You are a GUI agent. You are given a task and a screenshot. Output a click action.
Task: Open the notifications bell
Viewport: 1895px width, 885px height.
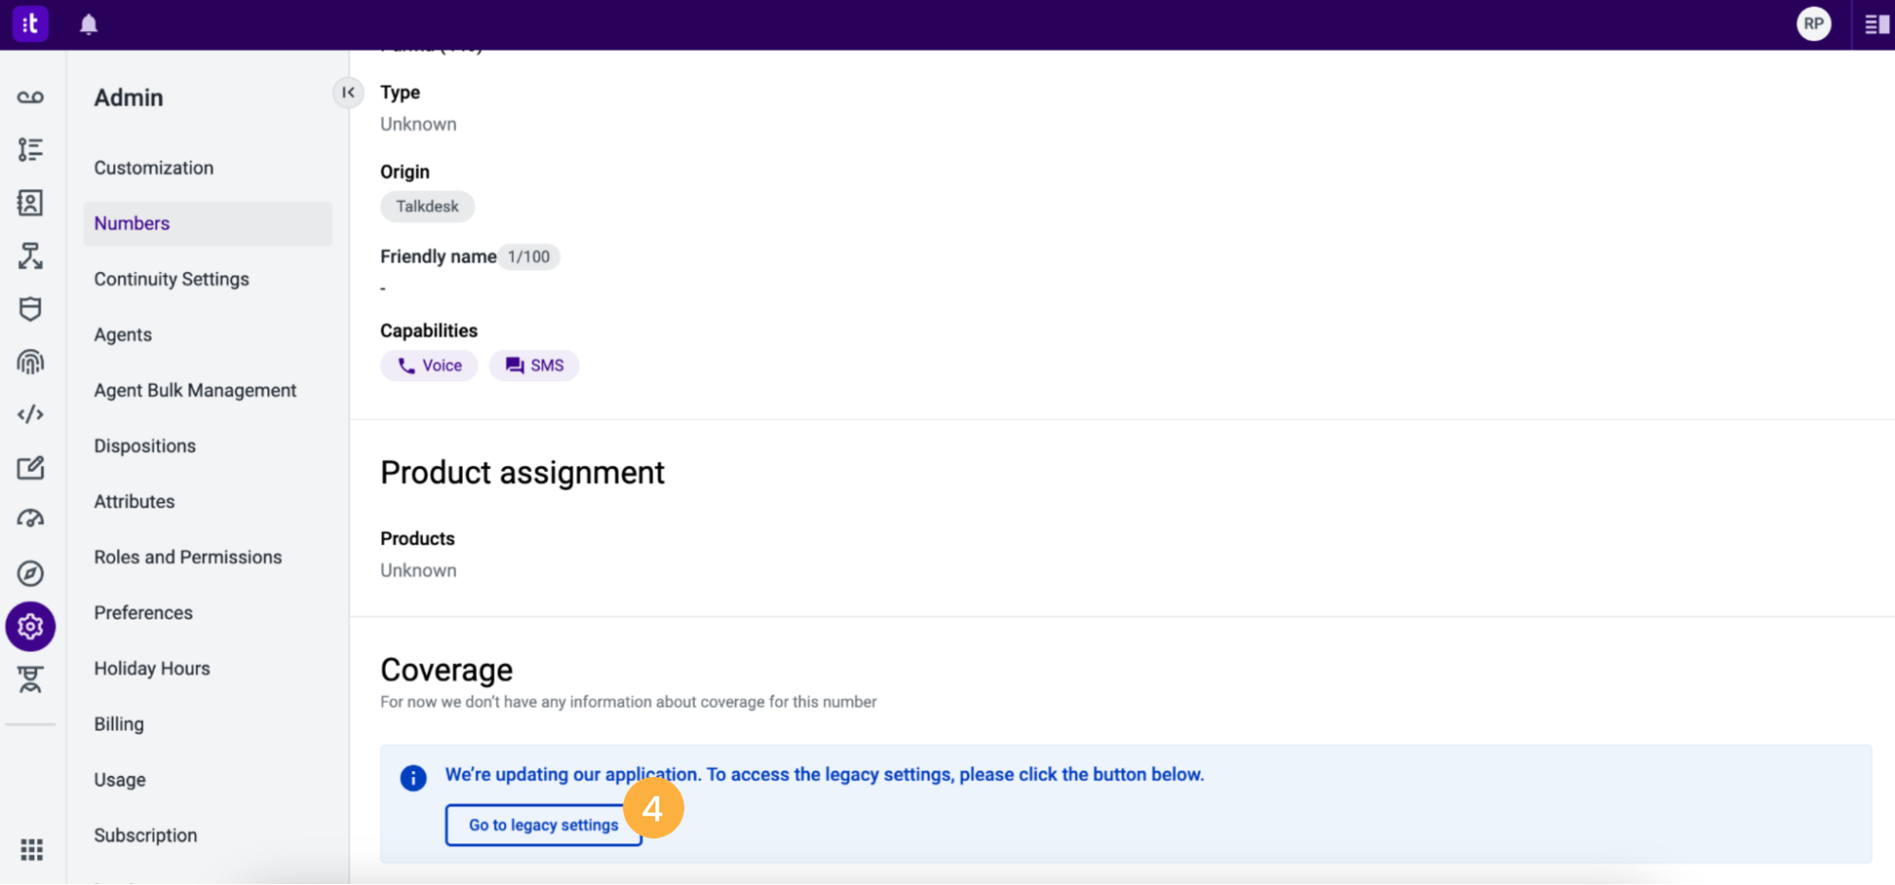(x=88, y=25)
